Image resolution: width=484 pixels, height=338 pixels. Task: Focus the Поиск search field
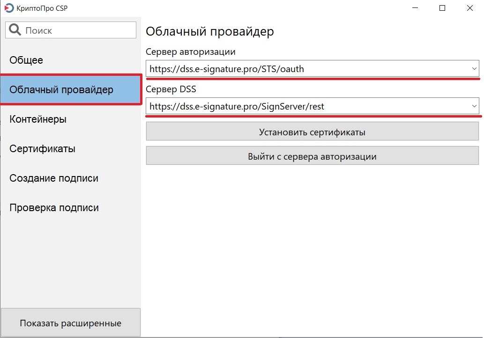coord(71,30)
